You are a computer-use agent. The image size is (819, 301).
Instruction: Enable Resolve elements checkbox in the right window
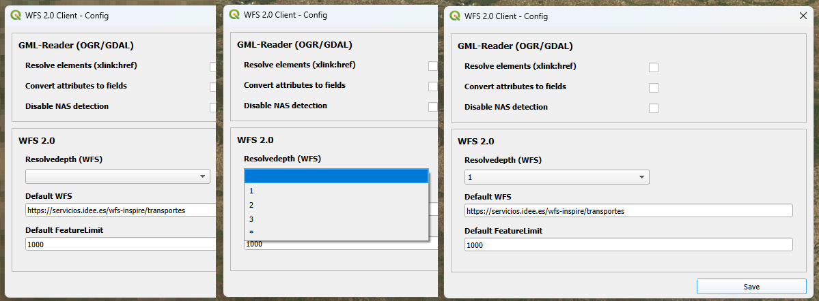[x=654, y=67]
